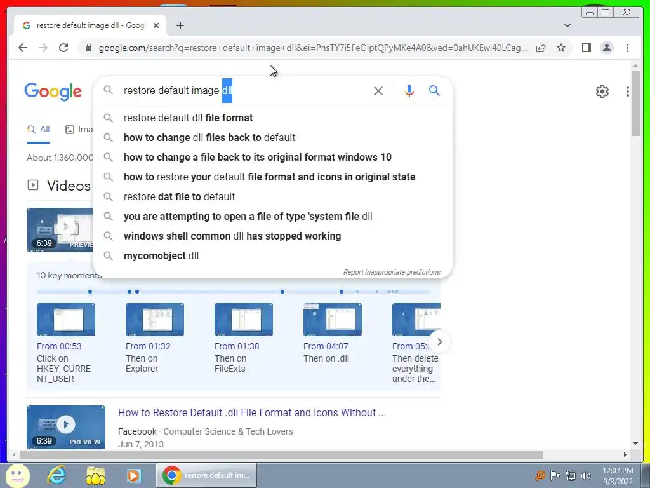Play the Facebook video preview thumbnail
The width and height of the screenshot is (650, 488).
coord(66,427)
